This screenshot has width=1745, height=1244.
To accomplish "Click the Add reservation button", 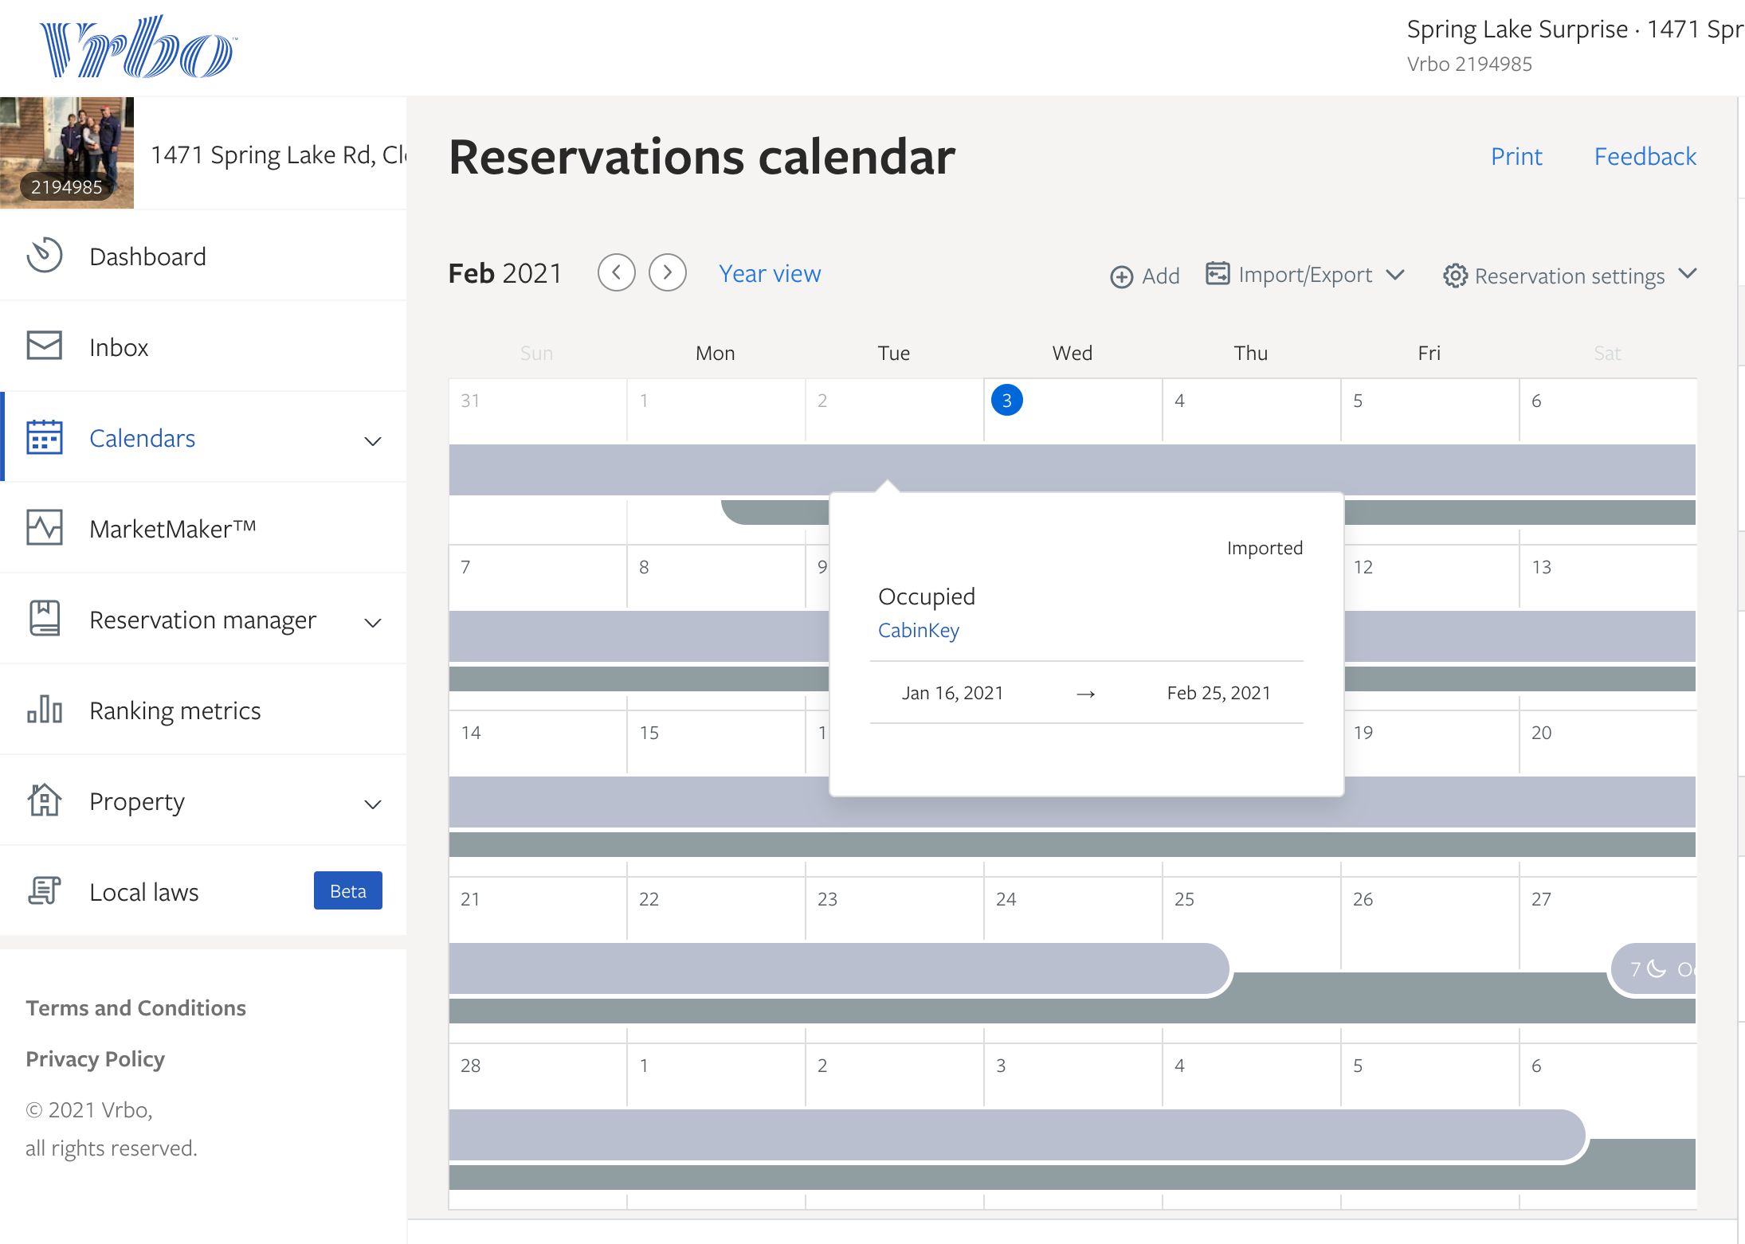I will click(x=1143, y=273).
